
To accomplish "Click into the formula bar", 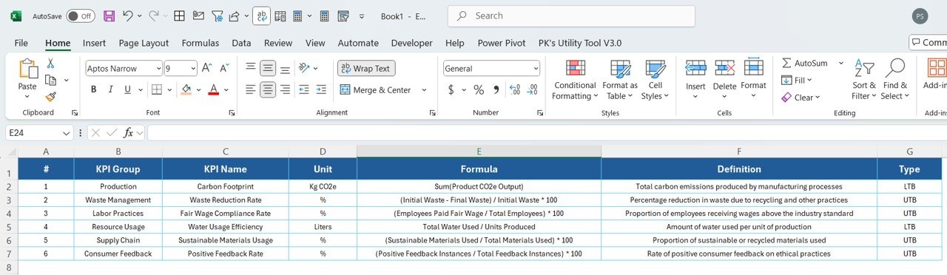I will [547, 133].
